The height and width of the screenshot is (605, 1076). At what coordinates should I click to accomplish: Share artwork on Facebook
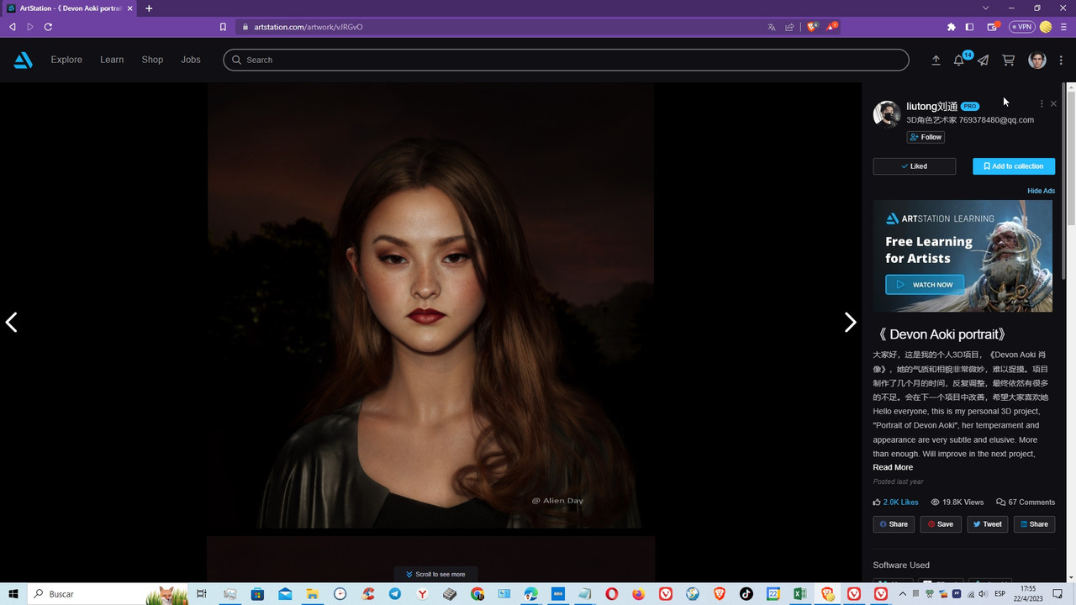pos(894,523)
